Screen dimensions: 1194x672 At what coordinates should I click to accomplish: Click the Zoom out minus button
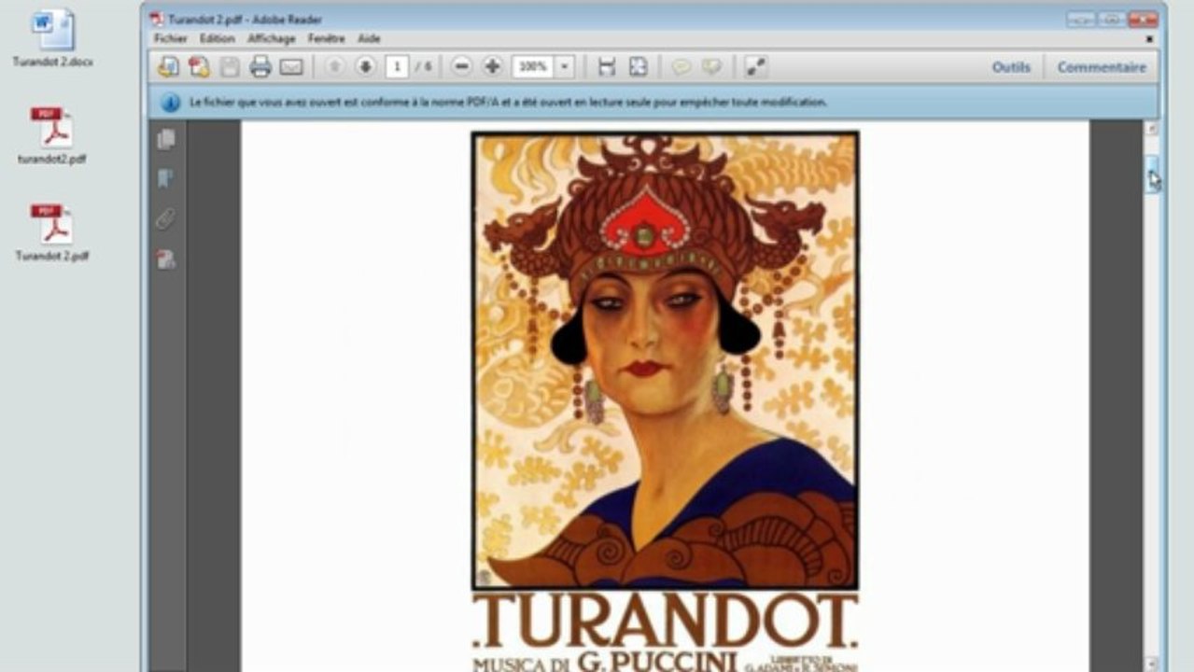click(x=461, y=66)
